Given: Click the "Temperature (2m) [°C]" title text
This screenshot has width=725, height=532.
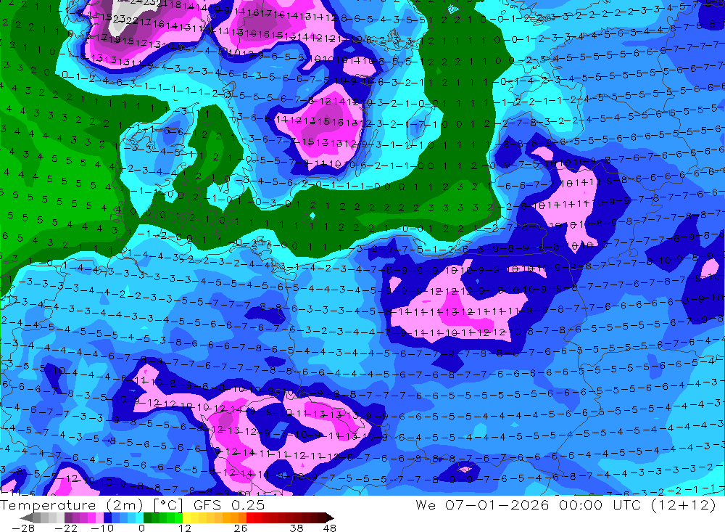Looking at the screenshot, I should point(91,504).
